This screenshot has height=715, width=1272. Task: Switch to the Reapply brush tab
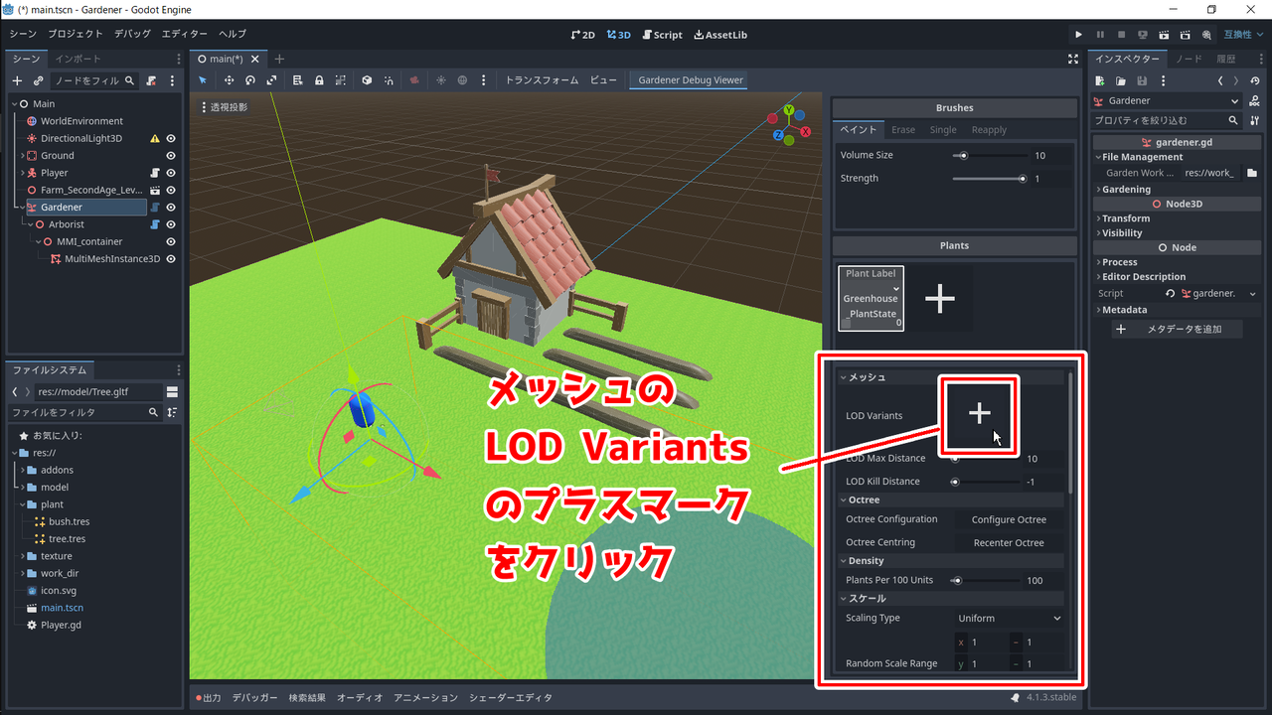pyautogui.click(x=989, y=130)
